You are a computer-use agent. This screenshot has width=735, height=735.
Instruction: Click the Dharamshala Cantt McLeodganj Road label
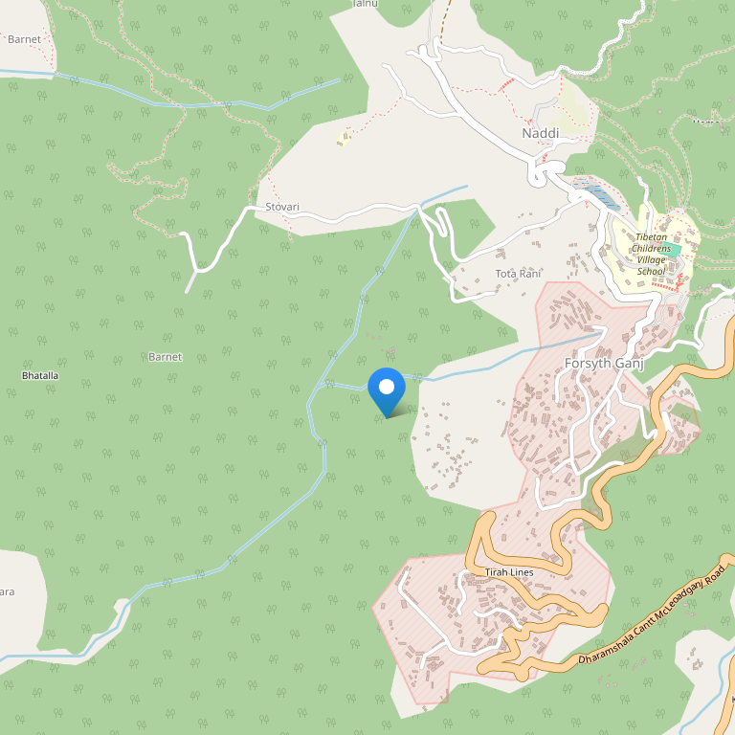[x=652, y=615]
